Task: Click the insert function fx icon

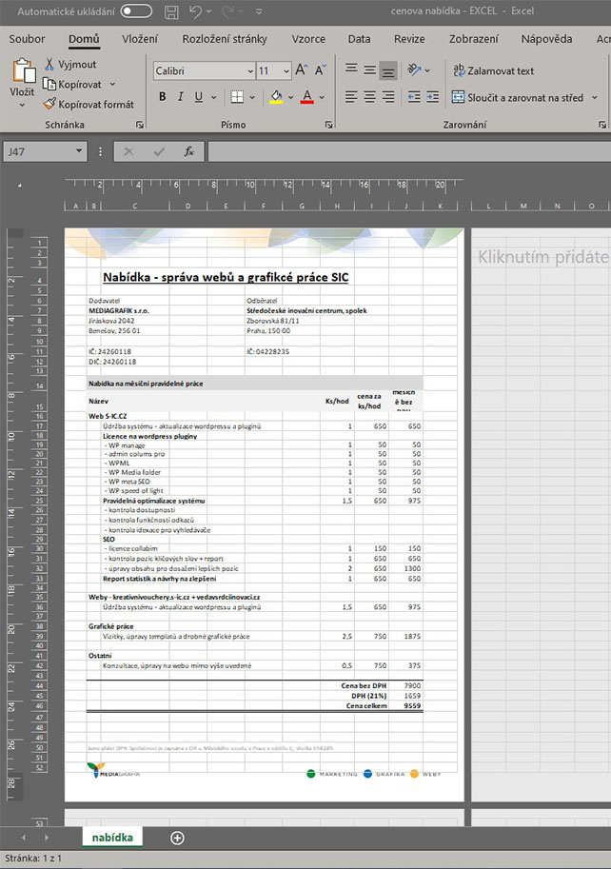Action: [188, 151]
